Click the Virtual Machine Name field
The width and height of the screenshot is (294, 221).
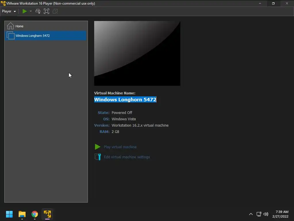[x=125, y=99]
